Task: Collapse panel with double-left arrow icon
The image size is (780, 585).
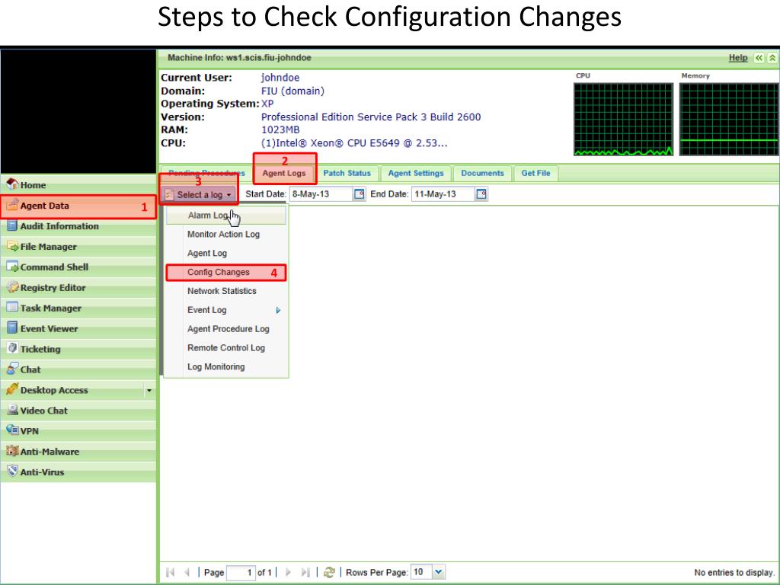Action: tap(759, 58)
